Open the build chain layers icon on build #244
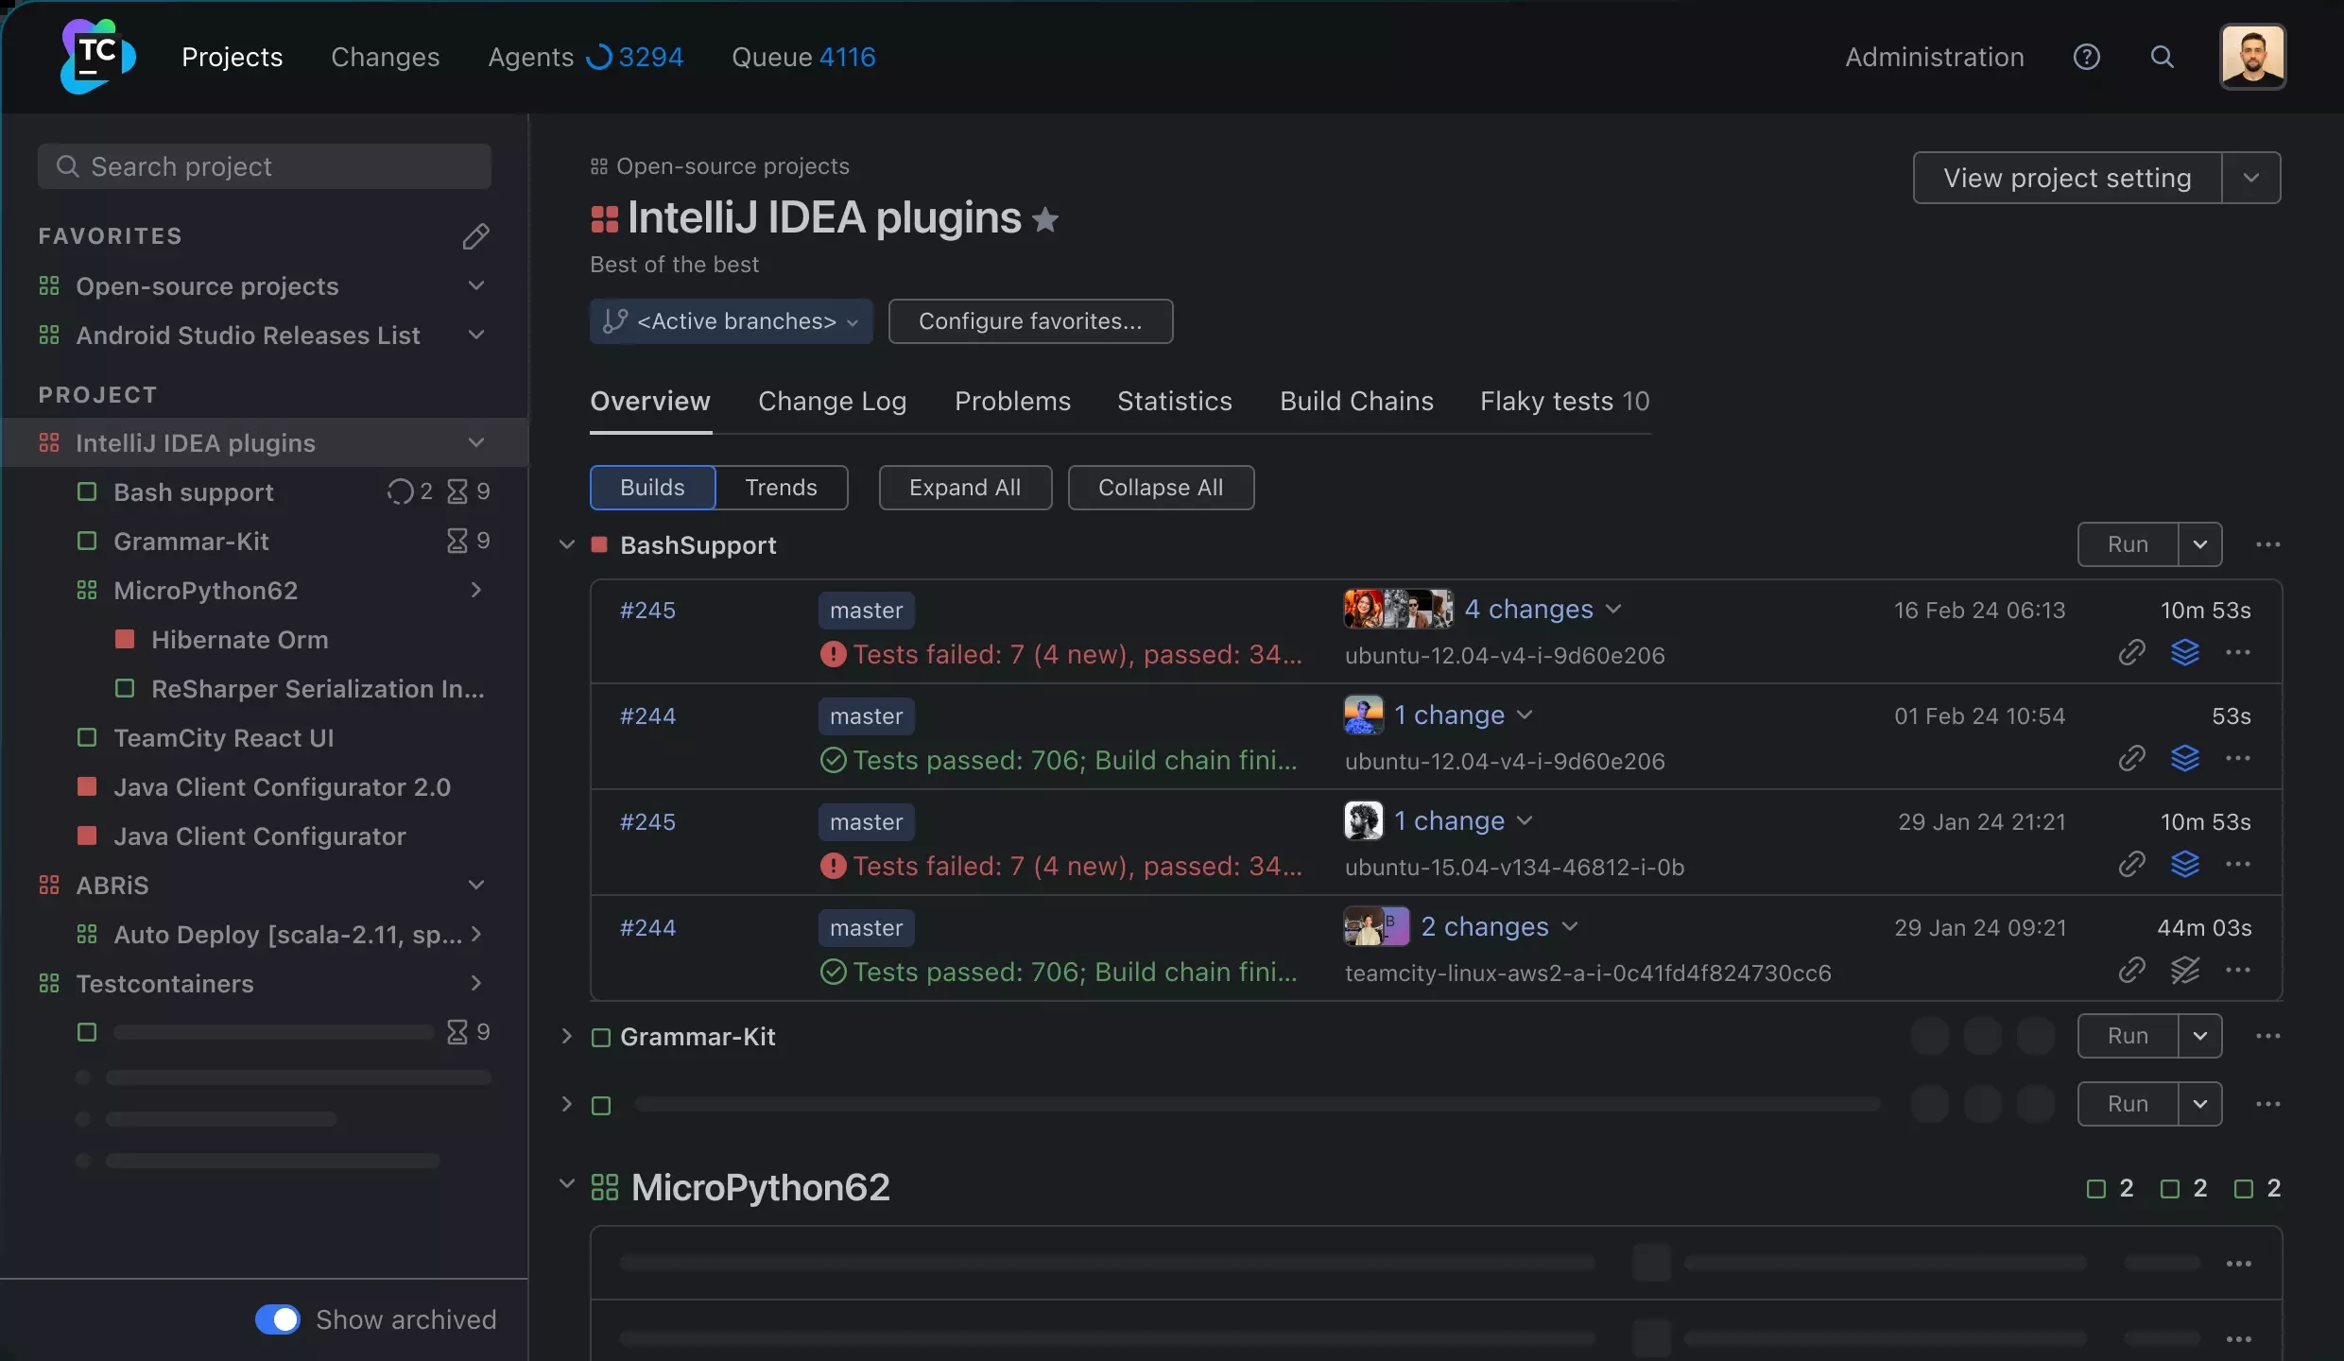Image resolution: width=2344 pixels, height=1361 pixels. pyautogui.click(x=2187, y=758)
